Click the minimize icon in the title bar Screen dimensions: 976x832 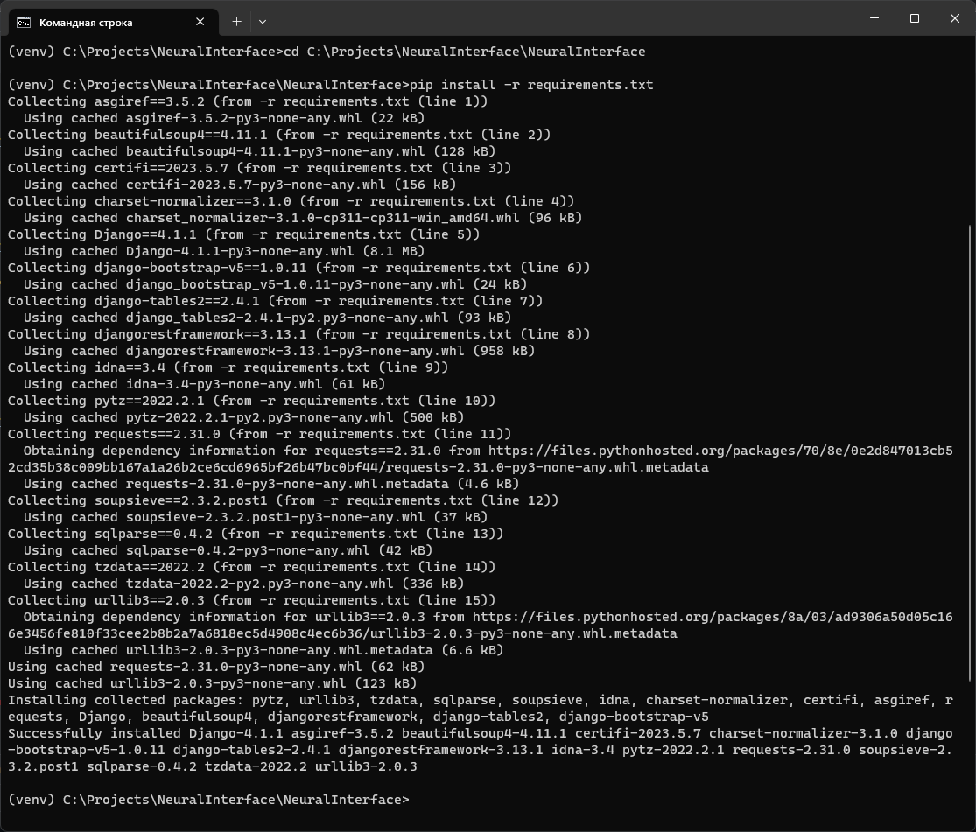874,18
